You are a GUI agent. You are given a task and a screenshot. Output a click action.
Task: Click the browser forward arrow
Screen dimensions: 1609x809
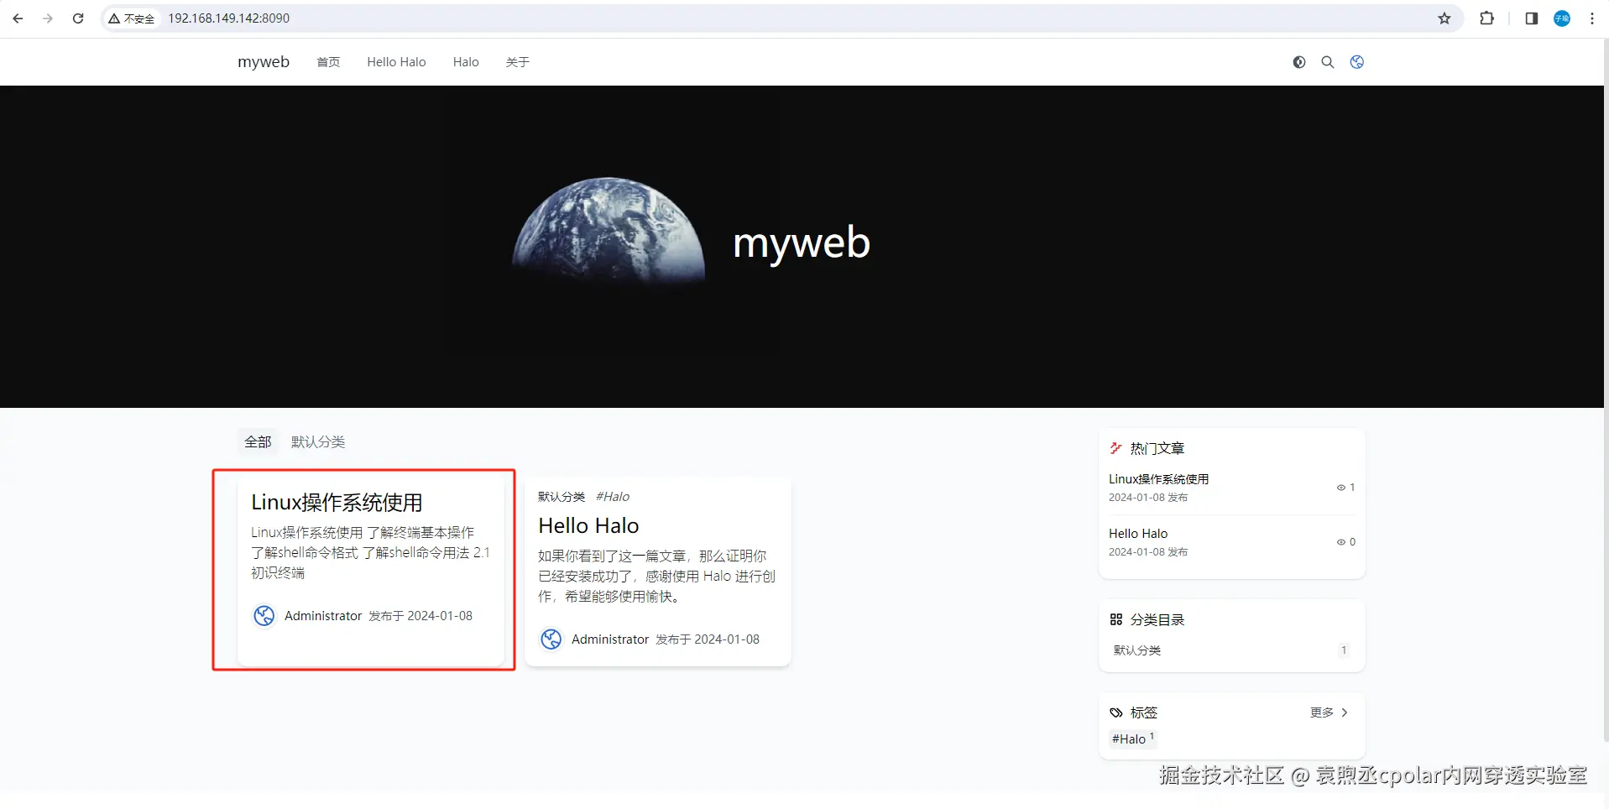48,18
